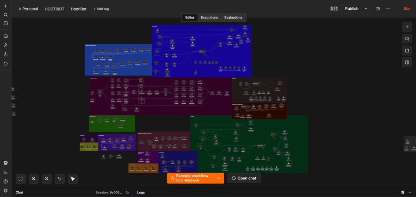
Task: Reset the chat session with arrow icon
Action: click(127, 192)
